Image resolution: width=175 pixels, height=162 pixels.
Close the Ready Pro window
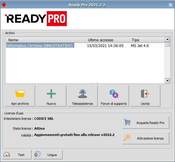tap(171, 5)
